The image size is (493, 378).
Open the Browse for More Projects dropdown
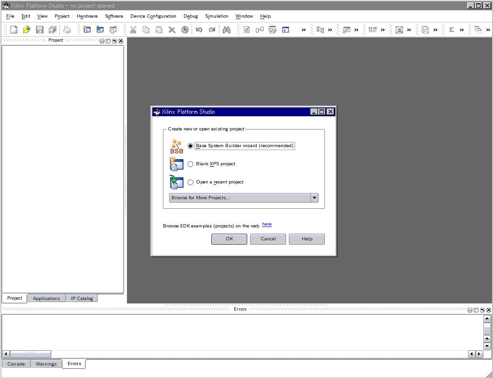click(x=244, y=198)
